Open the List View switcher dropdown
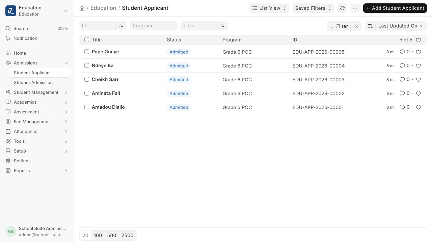 (269, 8)
